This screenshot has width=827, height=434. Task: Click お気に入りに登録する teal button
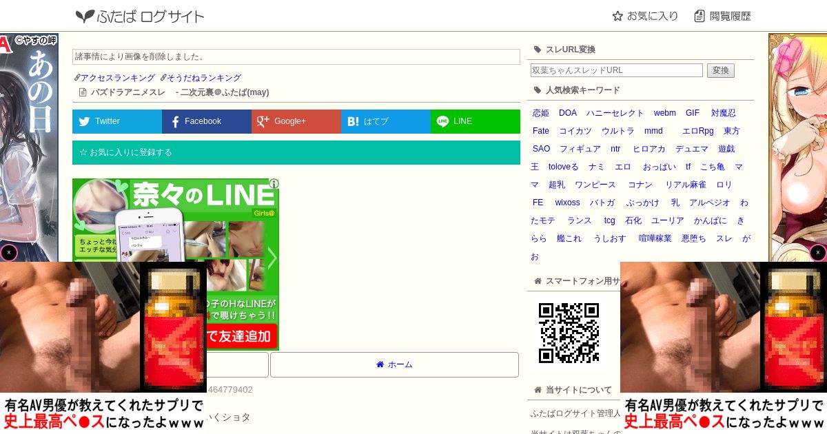tap(296, 152)
